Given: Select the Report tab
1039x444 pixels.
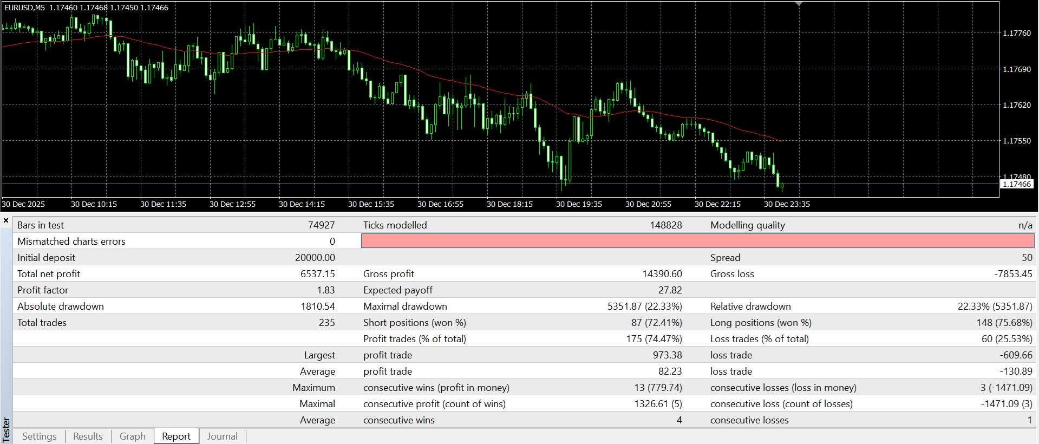Looking at the screenshot, I should 177,436.
